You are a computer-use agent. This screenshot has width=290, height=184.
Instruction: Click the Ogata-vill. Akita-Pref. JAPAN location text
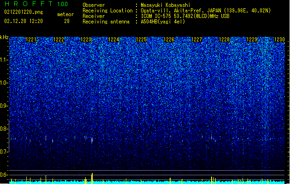click(x=206, y=11)
